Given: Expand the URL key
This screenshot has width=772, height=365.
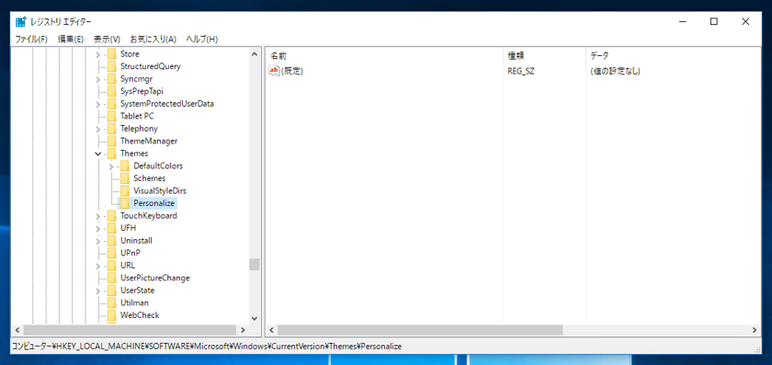Looking at the screenshot, I should (98, 266).
